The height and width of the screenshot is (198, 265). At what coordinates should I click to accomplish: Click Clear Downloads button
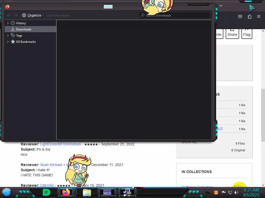[58, 15]
